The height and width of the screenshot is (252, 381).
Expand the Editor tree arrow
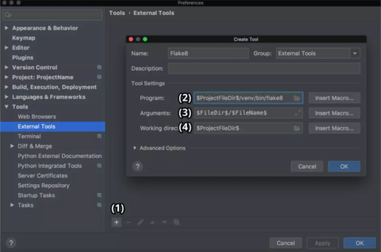6,48
